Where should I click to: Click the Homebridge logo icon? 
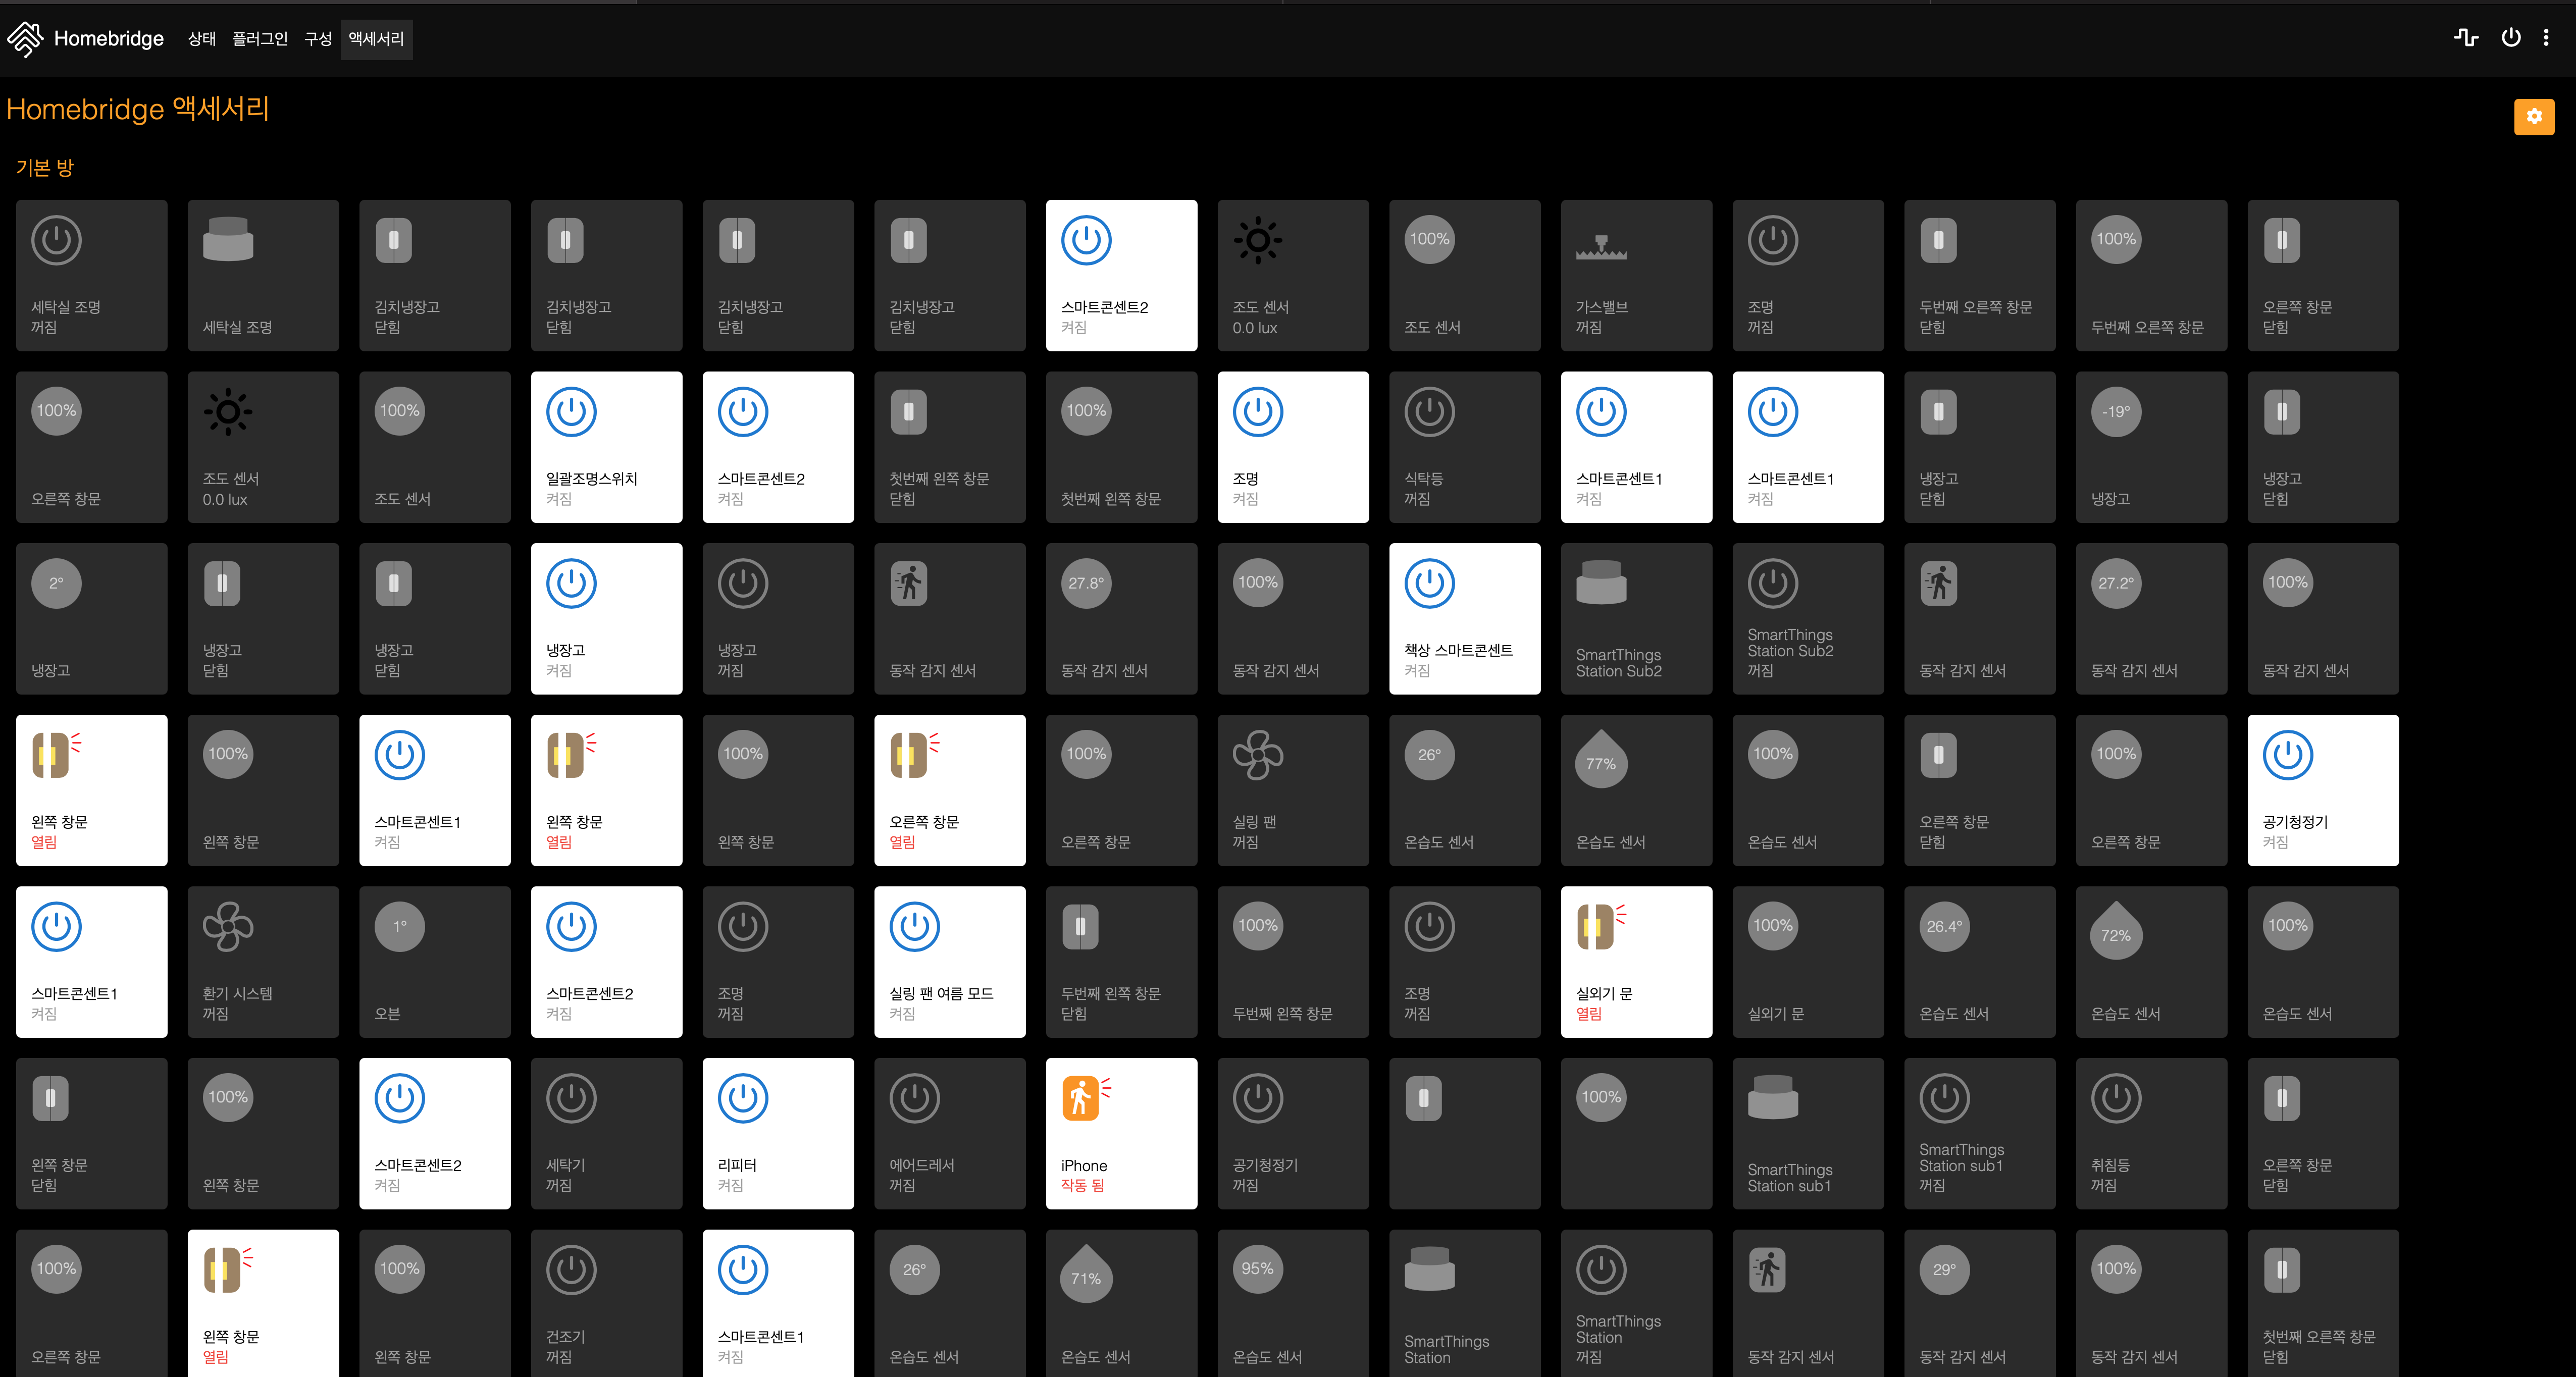(x=25, y=39)
